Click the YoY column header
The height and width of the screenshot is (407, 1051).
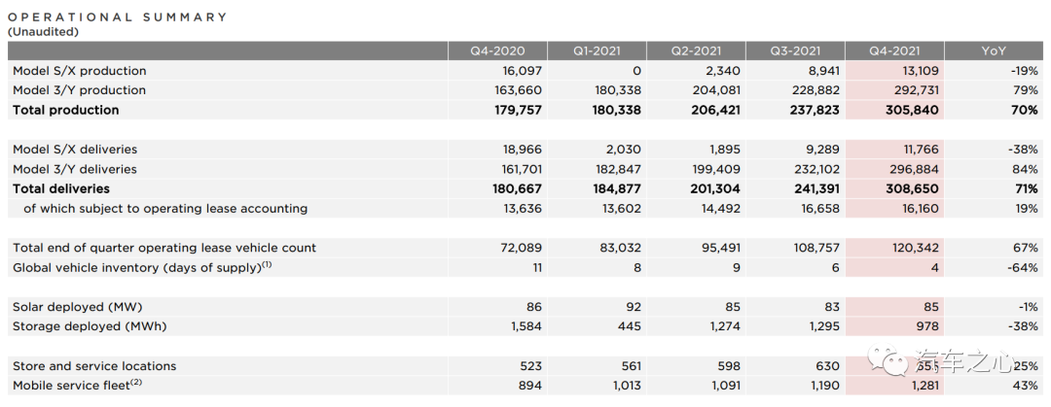pos(994,51)
